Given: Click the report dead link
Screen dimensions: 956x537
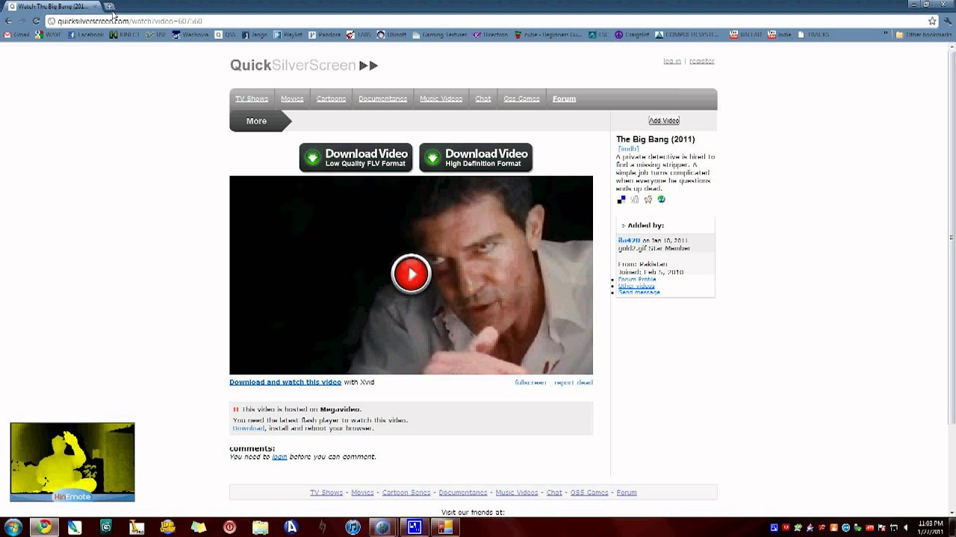Looking at the screenshot, I should click(x=574, y=383).
